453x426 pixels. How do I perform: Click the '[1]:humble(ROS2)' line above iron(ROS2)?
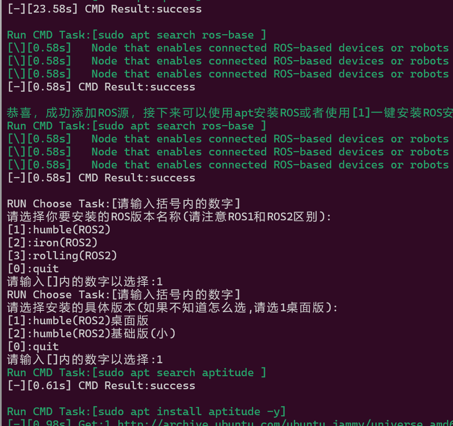59,229
